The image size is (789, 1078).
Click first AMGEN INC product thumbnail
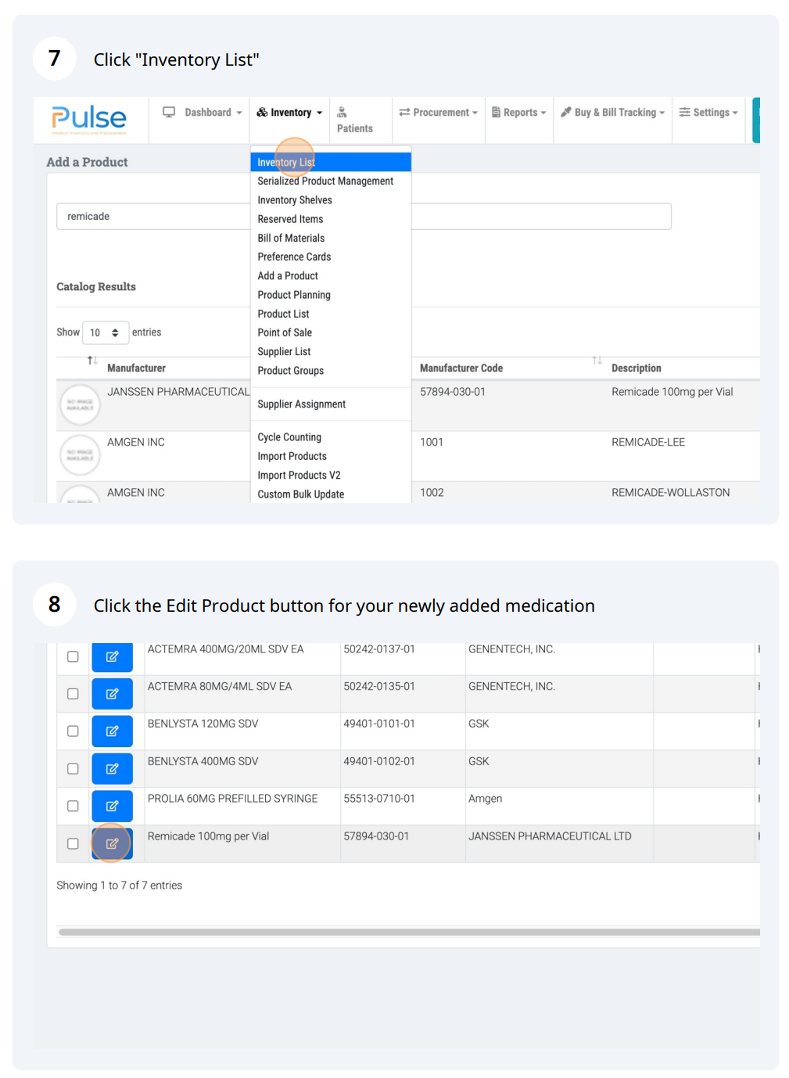coord(80,455)
